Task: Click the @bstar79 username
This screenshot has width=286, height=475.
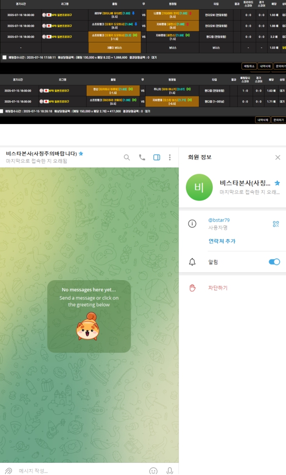Action: pos(219,220)
